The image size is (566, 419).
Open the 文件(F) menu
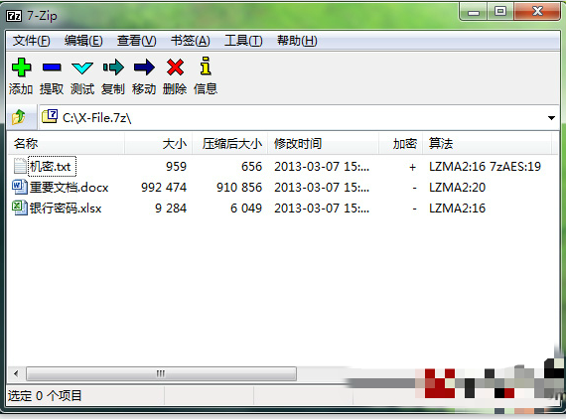[x=32, y=41]
